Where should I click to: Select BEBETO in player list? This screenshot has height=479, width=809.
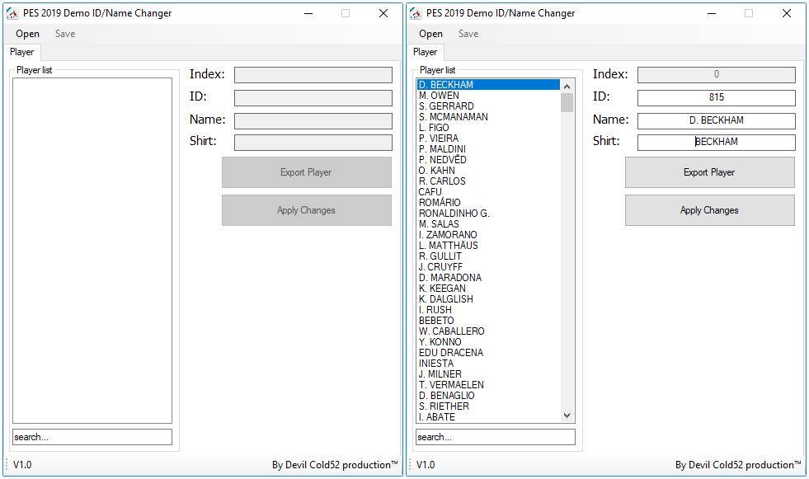point(488,321)
